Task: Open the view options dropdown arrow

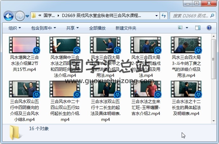Action: tap(187, 28)
